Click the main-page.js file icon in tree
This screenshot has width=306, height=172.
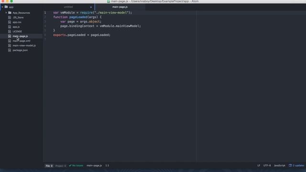click(10, 36)
